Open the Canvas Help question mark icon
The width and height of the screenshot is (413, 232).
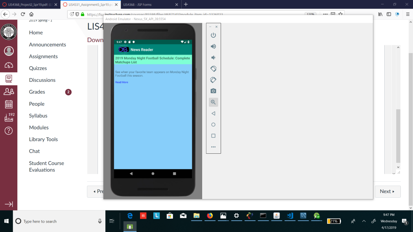coord(9,131)
